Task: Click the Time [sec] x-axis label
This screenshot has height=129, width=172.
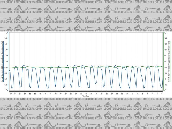Action: point(86,96)
